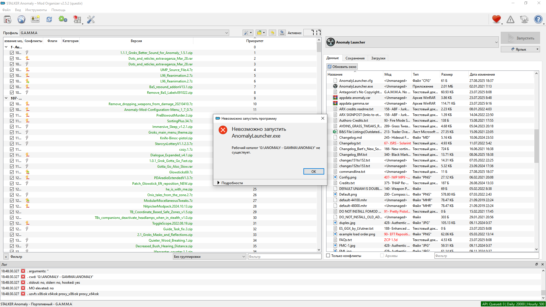Open settings wrench and screwdriver icon
Image resolution: width=546 pixels, height=307 pixels.
click(x=91, y=20)
